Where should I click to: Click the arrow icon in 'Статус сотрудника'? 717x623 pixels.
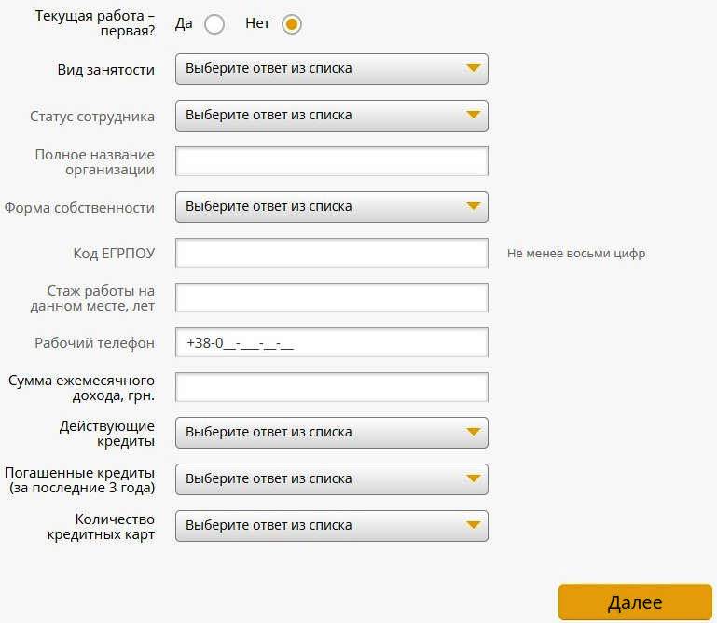(473, 116)
